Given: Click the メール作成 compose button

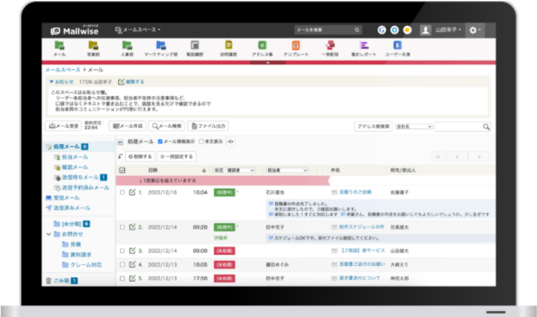Looking at the screenshot, I should point(128,126).
